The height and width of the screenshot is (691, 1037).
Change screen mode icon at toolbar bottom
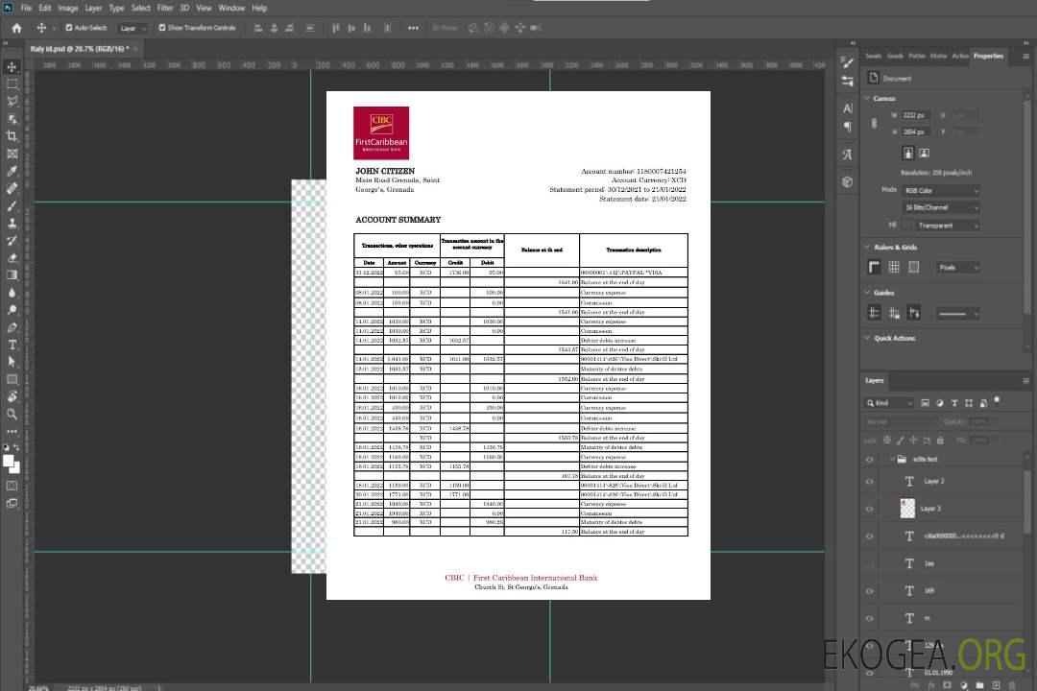(x=12, y=503)
